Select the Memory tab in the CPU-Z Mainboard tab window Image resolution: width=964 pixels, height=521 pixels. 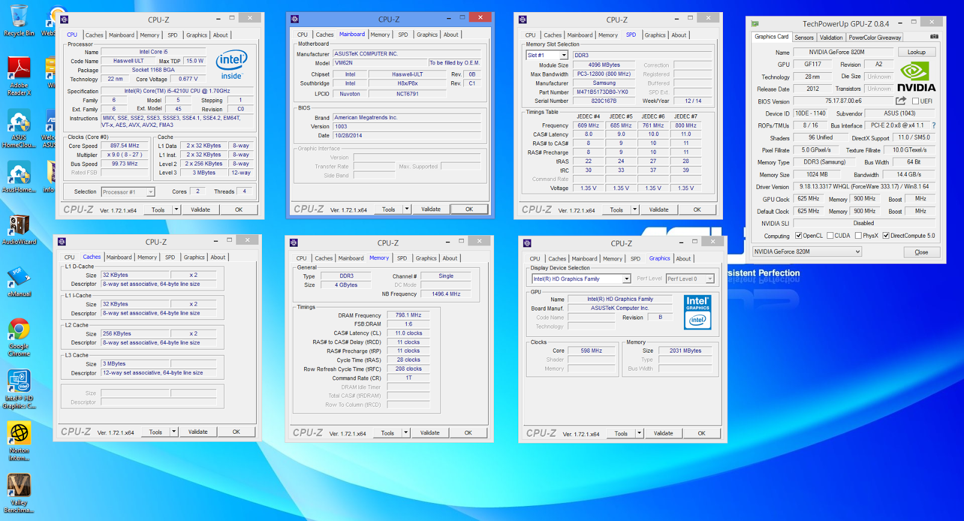coord(380,35)
